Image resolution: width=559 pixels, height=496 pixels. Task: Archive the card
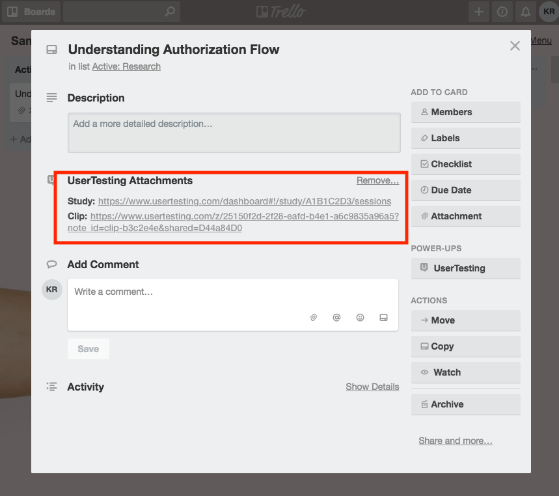pyautogui.click(x=465, y=404)
